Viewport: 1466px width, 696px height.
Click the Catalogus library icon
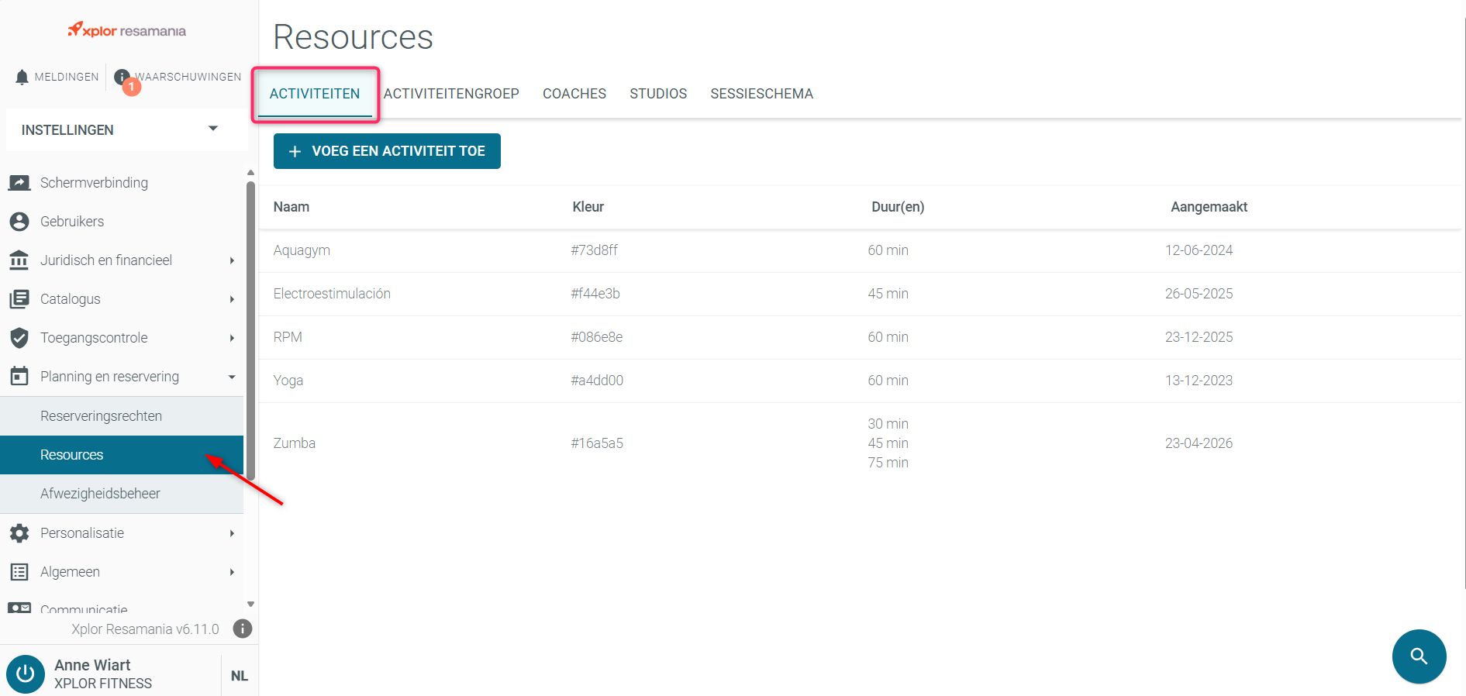click(x=19, y=299)
